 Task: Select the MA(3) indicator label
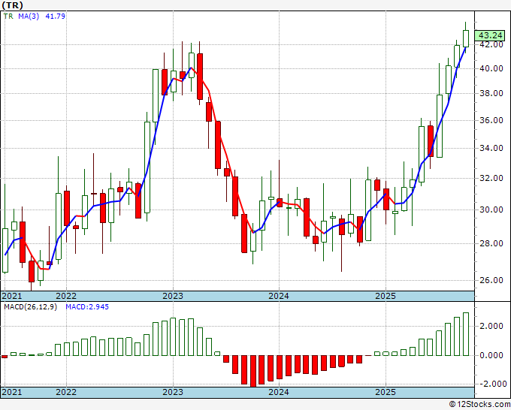coord(29,16)
